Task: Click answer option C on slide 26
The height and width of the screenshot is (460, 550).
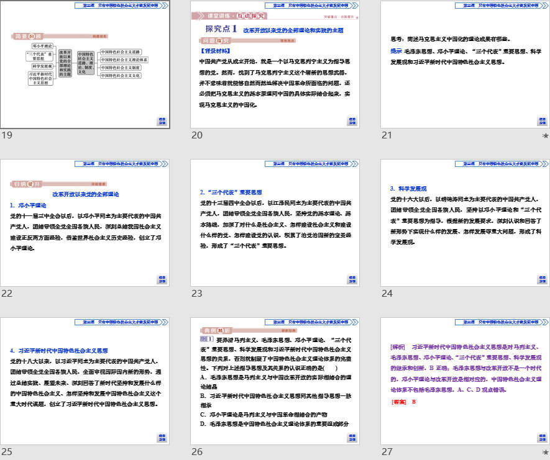Action: point(264,415)
